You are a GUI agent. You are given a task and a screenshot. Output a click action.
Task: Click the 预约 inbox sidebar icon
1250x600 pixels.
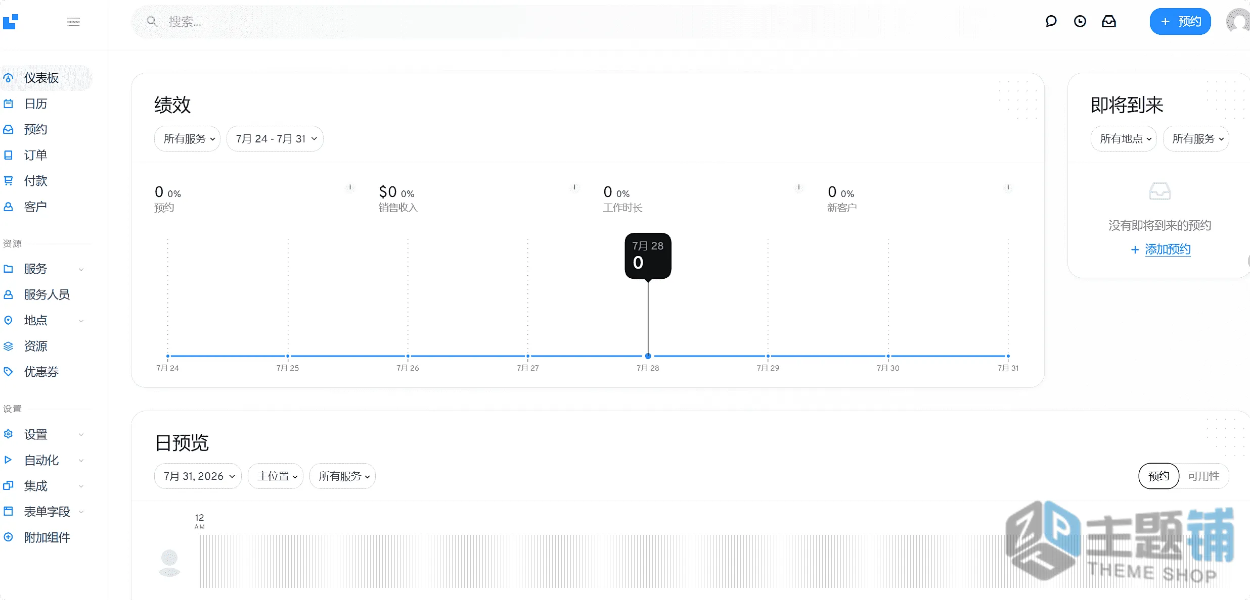pos(8,129)
